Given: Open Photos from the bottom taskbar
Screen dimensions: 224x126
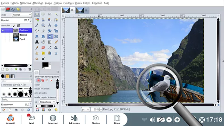Looking at the screenshot, I should coord(95,120).
